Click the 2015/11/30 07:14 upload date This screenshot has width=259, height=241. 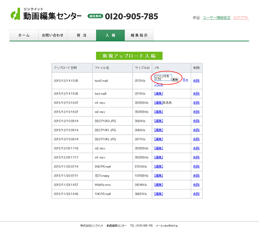pyautogui.click(x=66, y=167)
